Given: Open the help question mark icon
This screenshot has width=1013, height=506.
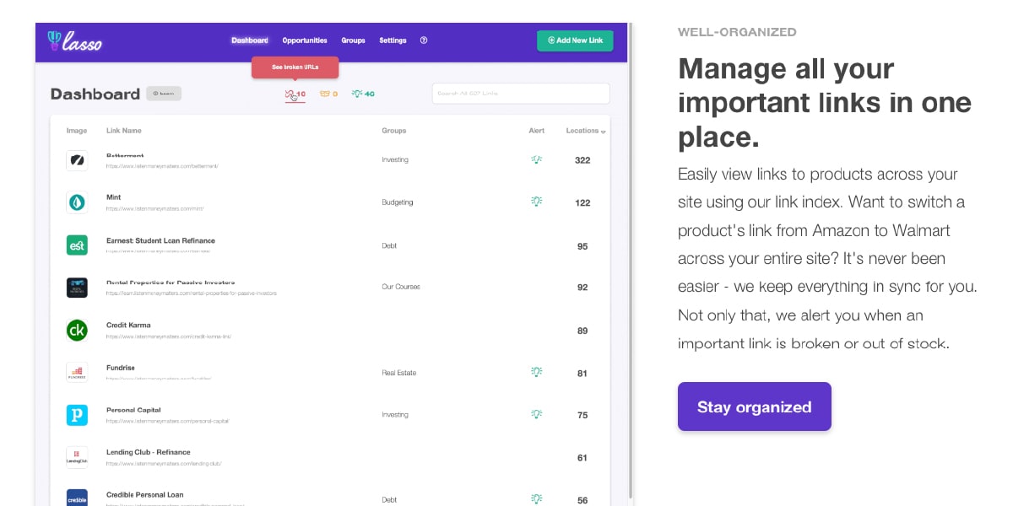Looking at the screenshot, I should tap(424, 40).
